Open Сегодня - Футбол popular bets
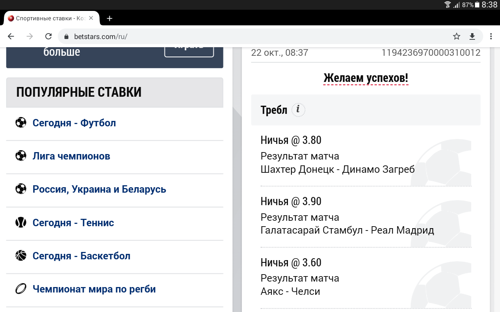The image size is (500, 312). tap(74, 123)
